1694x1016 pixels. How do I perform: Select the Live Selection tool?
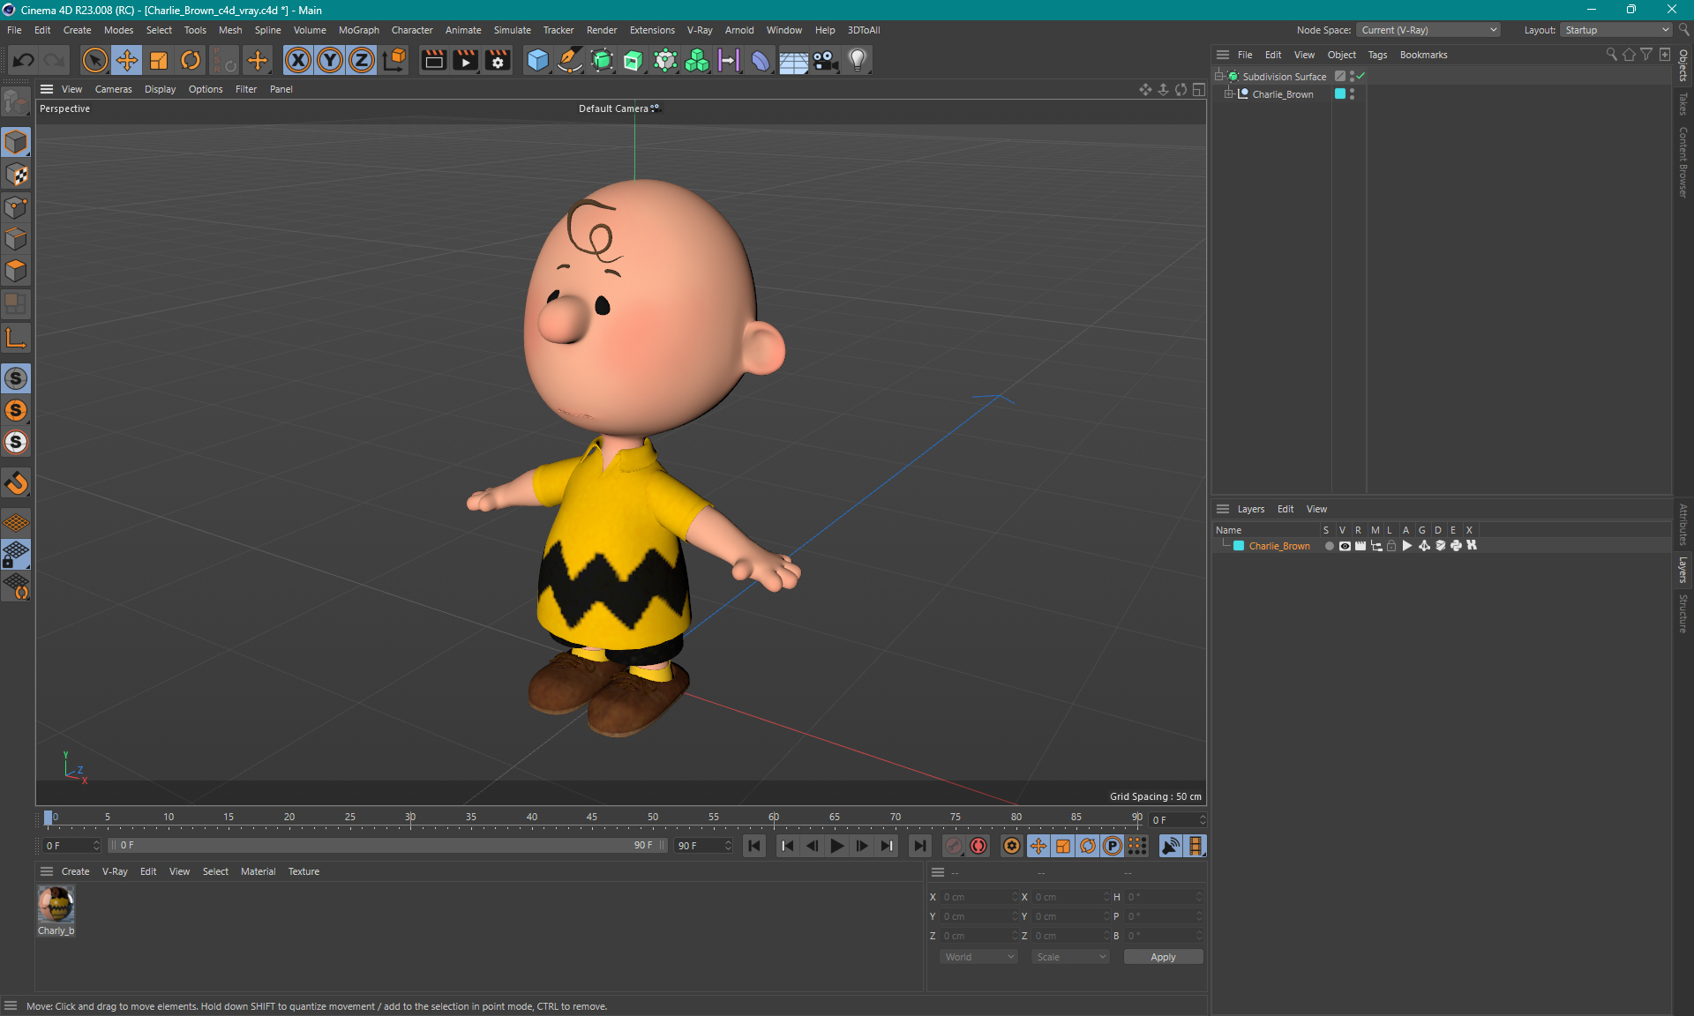(94, 60)
